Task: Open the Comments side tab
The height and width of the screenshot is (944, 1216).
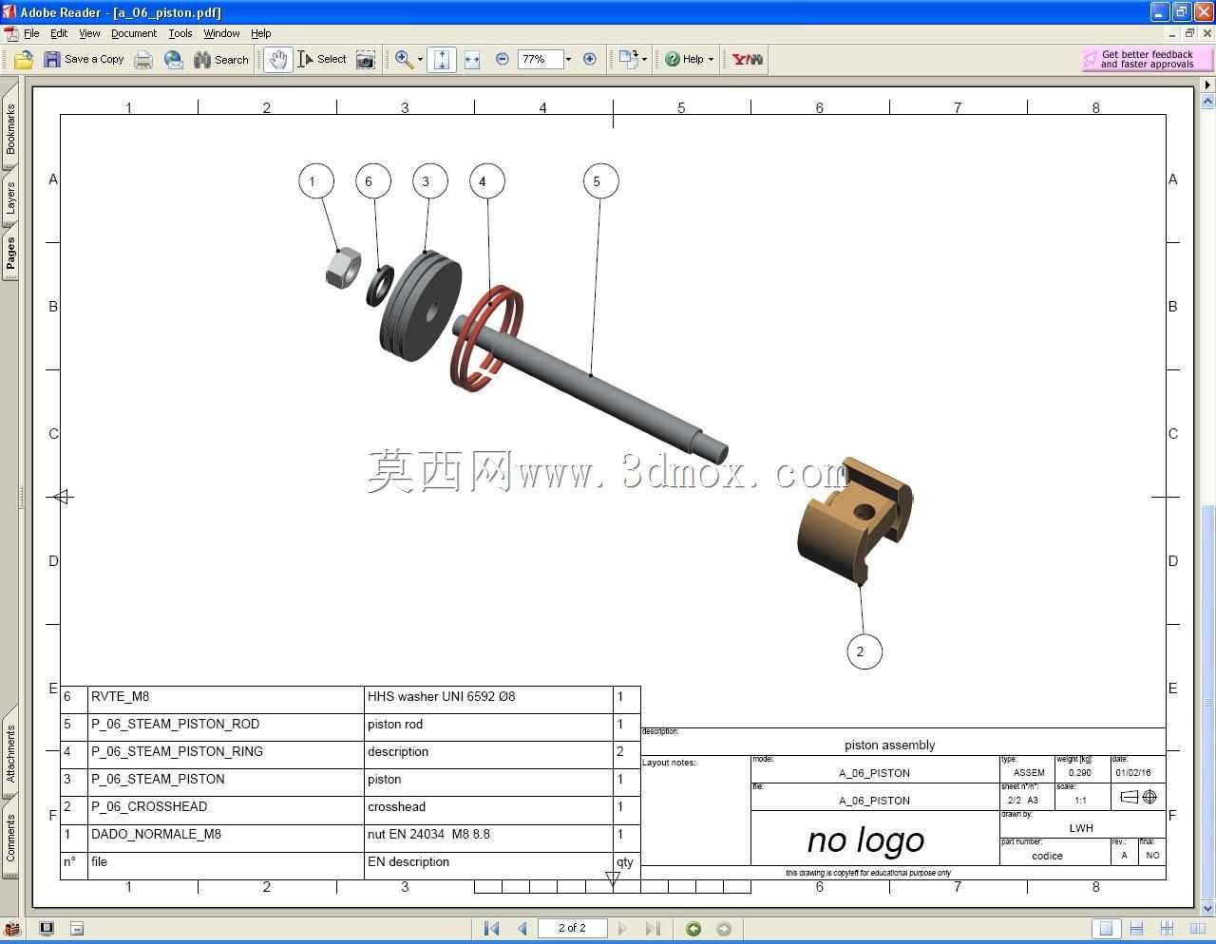Action: coord(10,838)
